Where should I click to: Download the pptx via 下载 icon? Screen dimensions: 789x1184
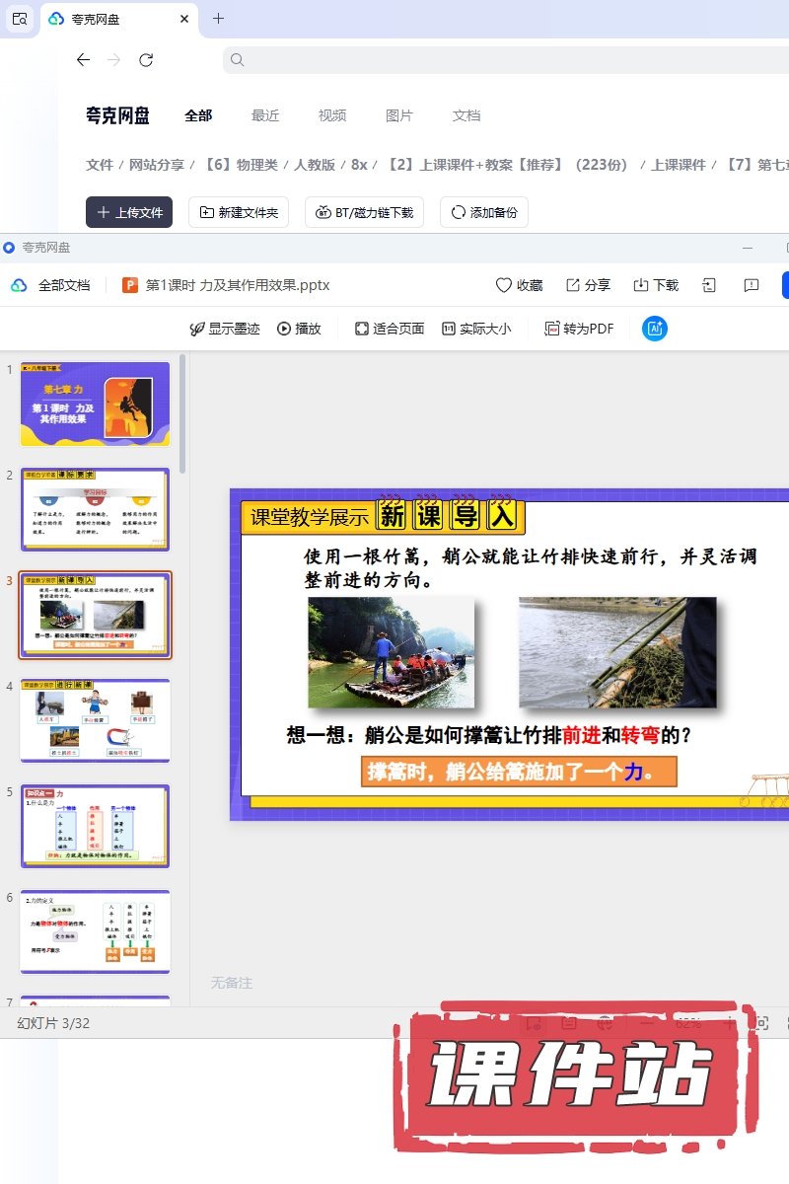(641, 285)
